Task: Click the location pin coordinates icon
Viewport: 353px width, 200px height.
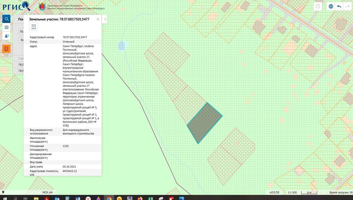Action: pos(3,192)
